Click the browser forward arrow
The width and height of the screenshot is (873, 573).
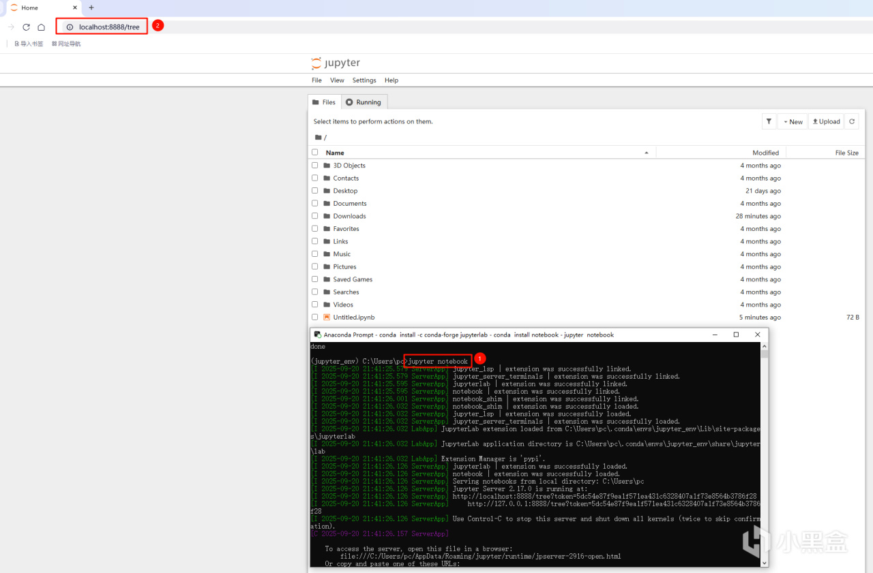click(x=11, y=27)
